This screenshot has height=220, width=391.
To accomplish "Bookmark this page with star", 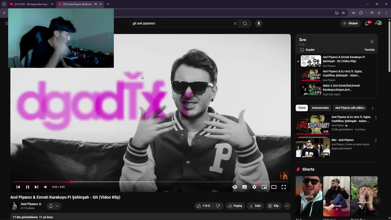I will [343, 13].
